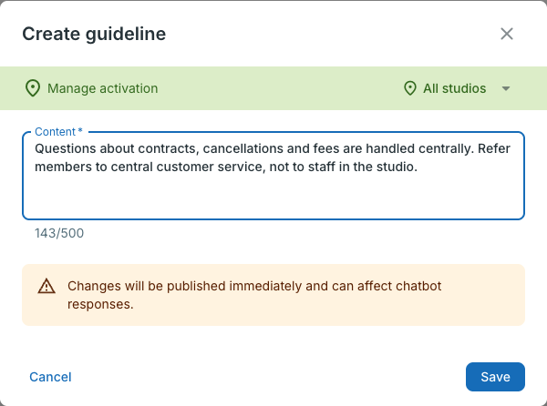547x406 pixels.
Task: Save the new guideline
Action: pyautogui.click(x=495, y=377)
